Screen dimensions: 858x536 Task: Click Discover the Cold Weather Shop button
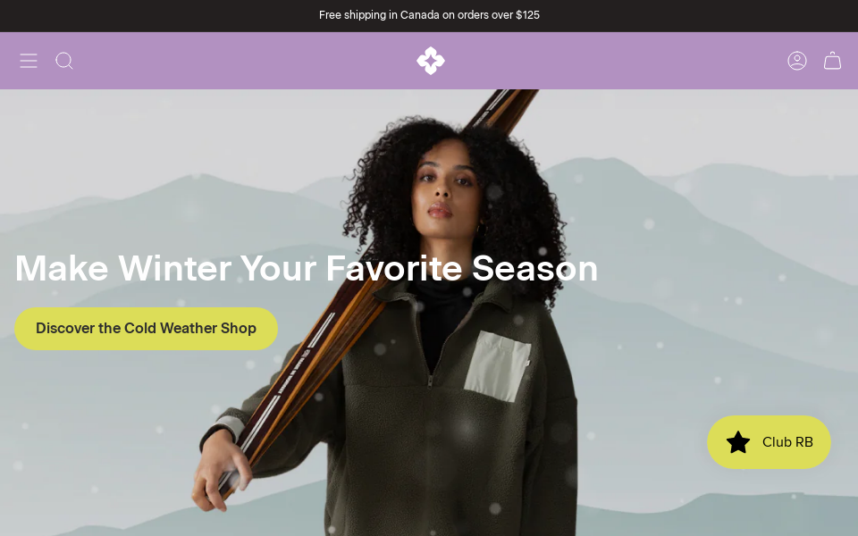pyautogui.click(x=146, y=328)
